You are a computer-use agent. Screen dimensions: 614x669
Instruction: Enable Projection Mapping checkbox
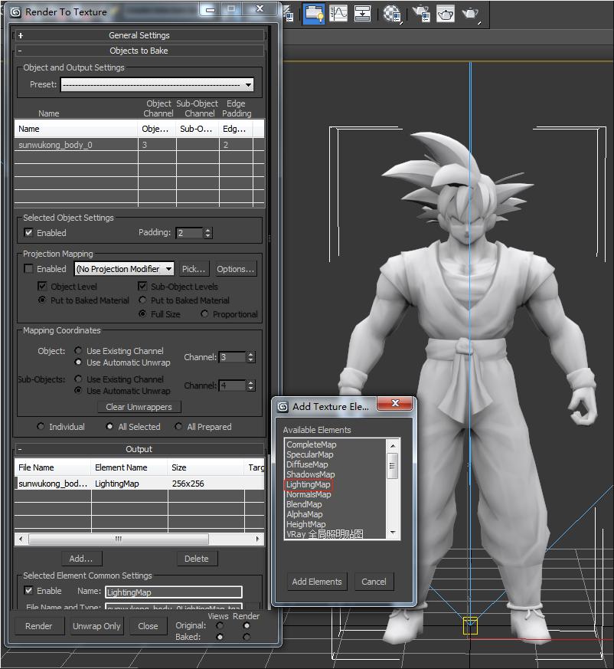point(28,269)
